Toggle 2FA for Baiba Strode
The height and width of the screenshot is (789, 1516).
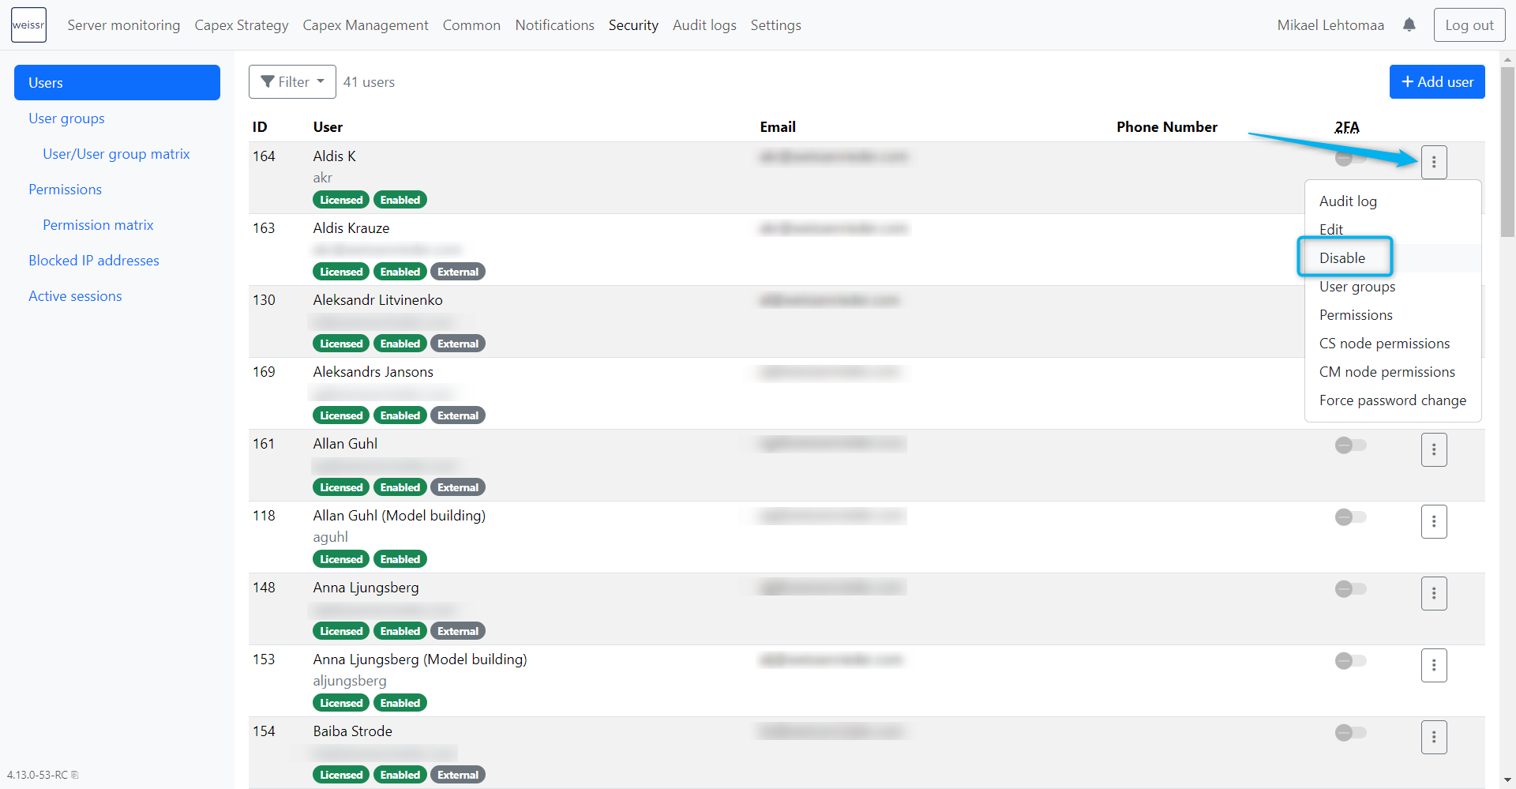click(1350, 733)
